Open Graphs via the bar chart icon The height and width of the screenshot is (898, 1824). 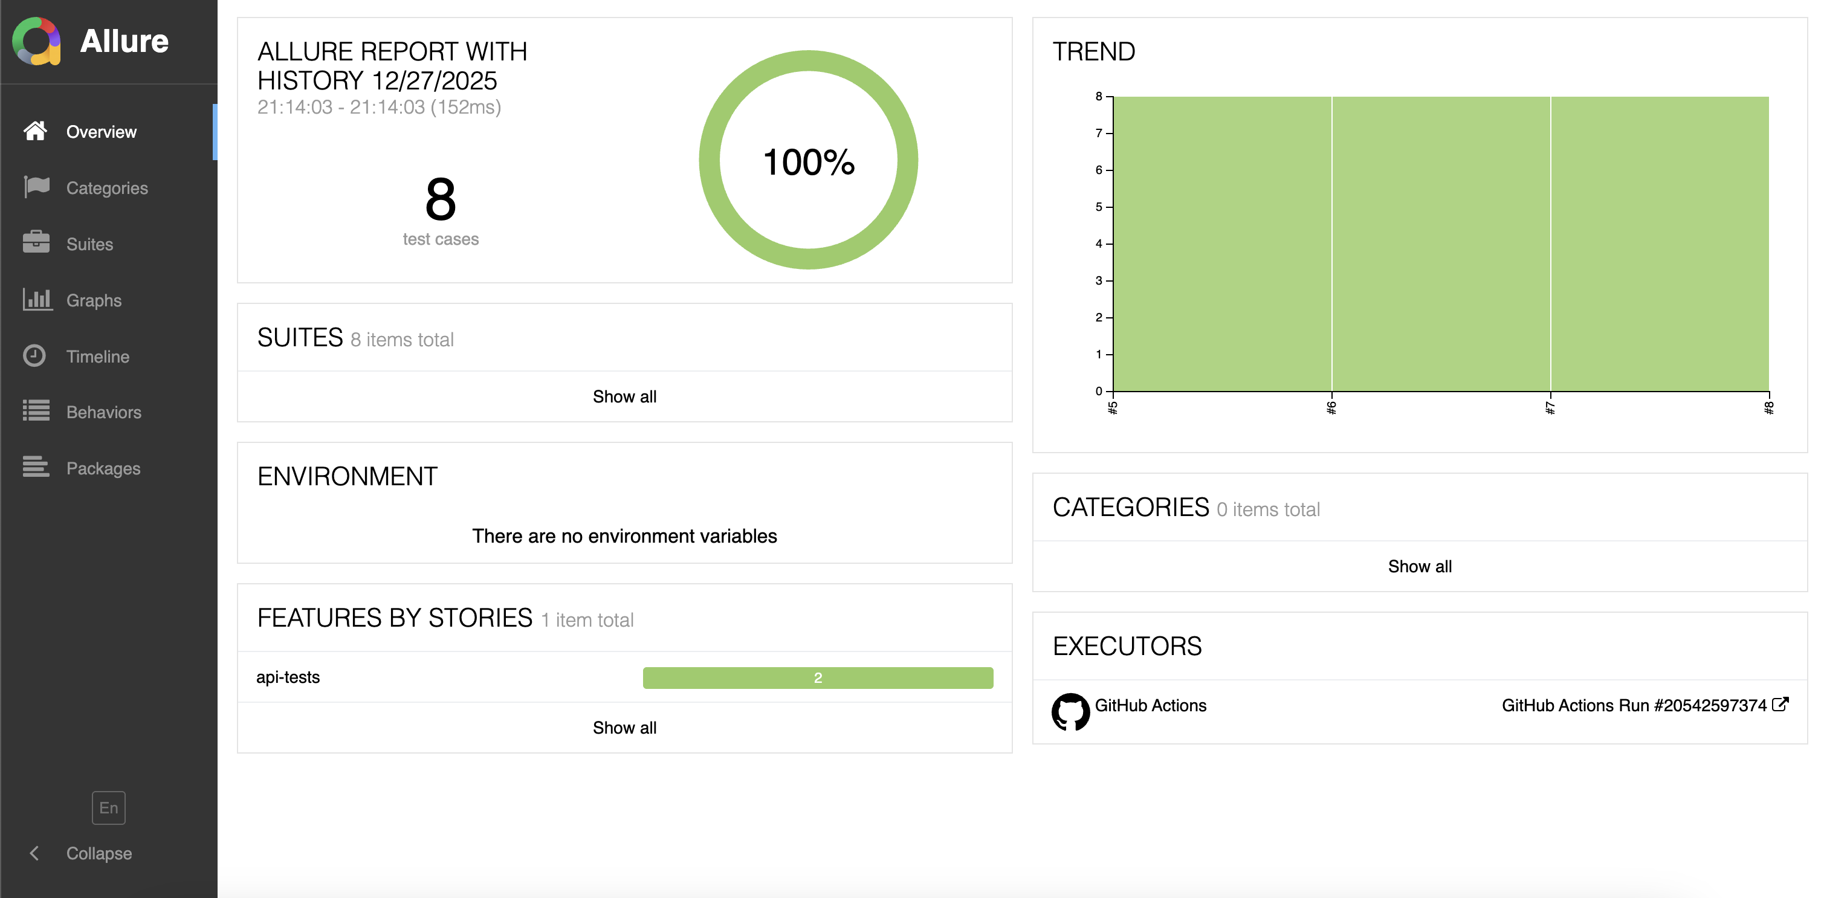coord(37,299)
